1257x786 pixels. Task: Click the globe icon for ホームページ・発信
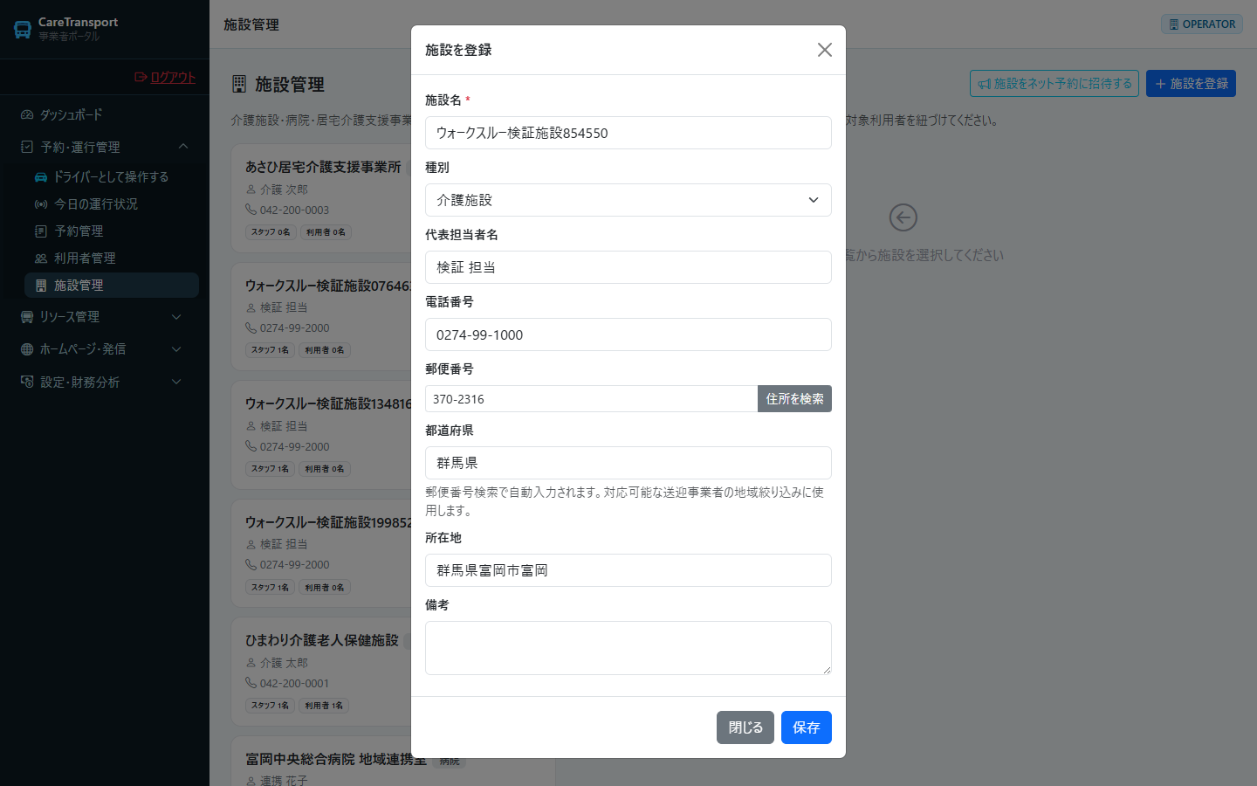pyautogui.click(x=27, y=349)
